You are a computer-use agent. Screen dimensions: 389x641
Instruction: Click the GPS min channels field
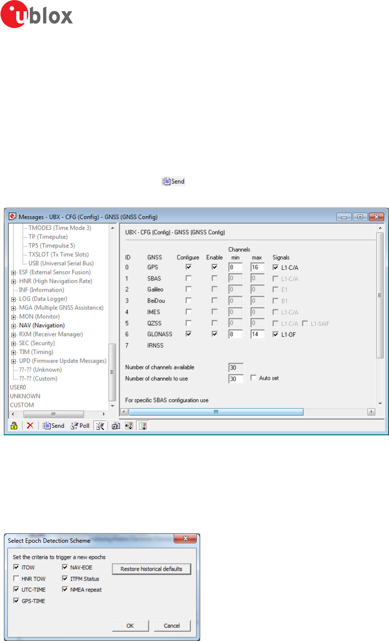(236, 267)
